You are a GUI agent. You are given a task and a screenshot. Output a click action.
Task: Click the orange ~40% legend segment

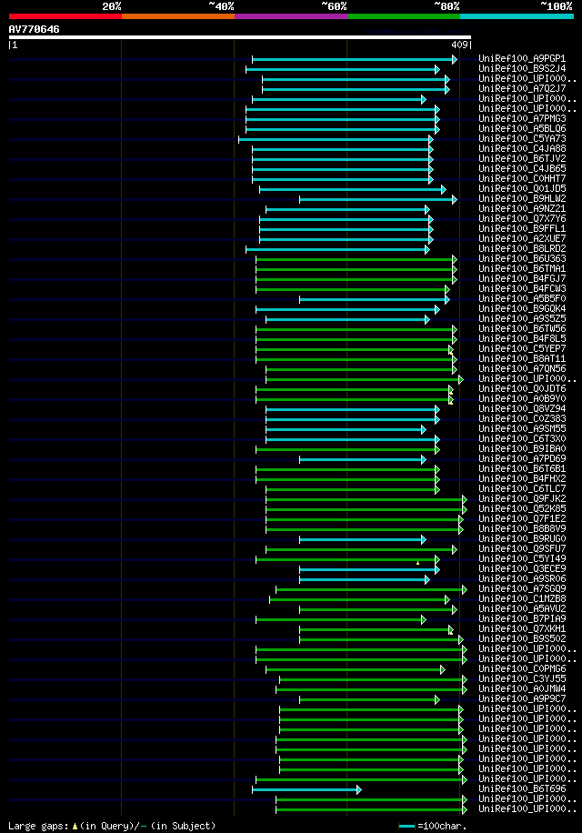[178, 16]
